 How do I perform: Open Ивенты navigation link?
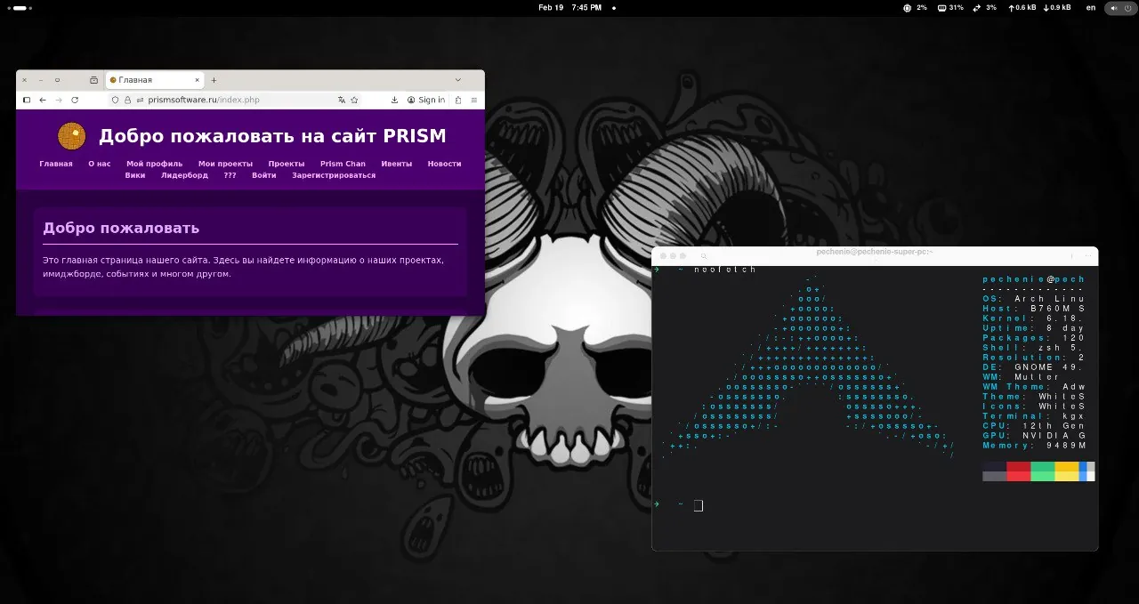pos(396,164)
